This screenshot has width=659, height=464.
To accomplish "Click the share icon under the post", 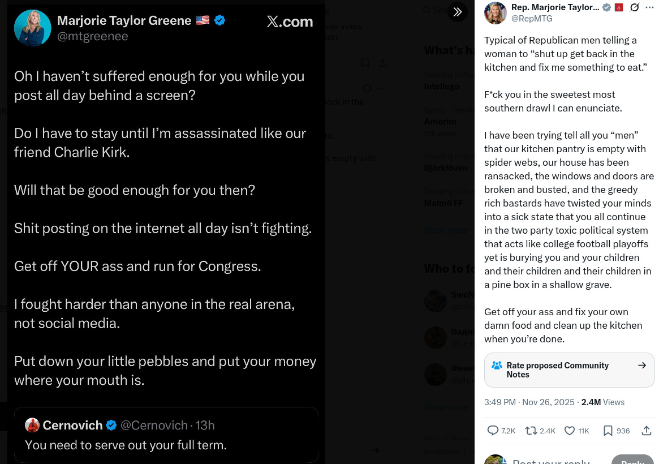I will (x=647, y=431).
